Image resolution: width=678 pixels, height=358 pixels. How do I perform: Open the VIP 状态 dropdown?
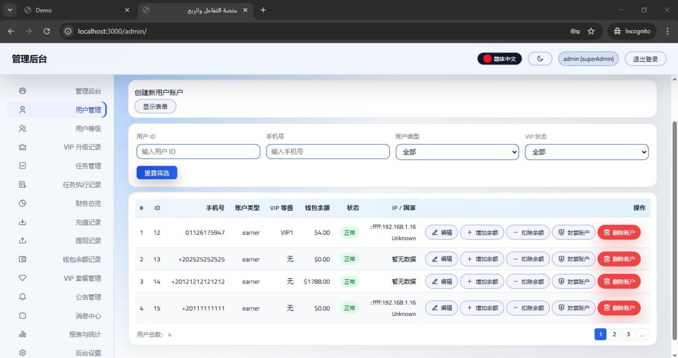point(586,152)
